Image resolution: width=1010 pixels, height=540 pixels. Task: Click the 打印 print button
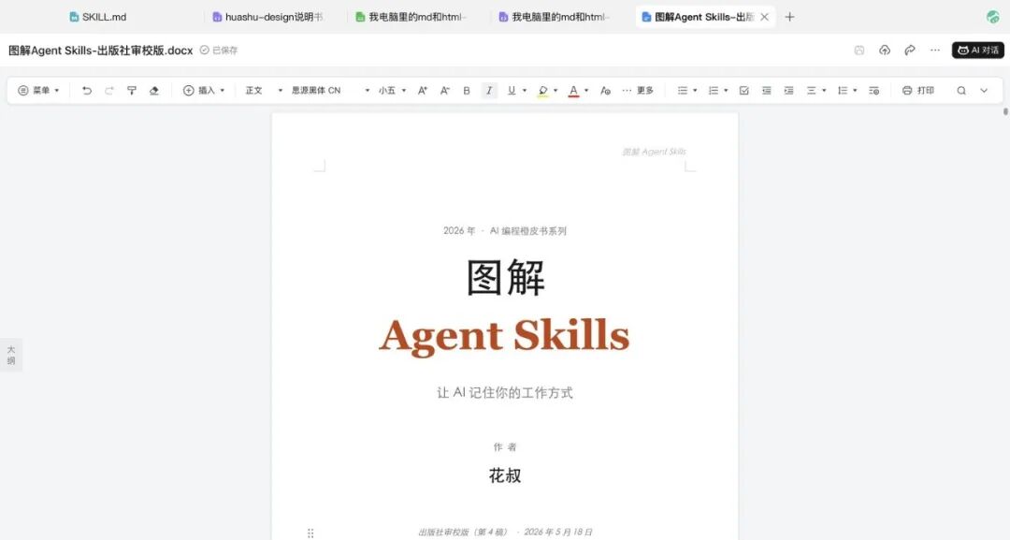918,91
